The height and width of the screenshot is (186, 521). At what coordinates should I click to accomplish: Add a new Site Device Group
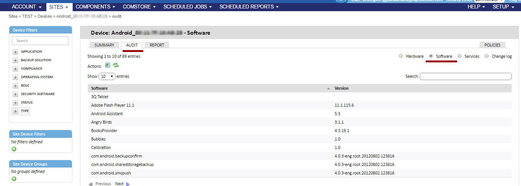[14, 178]
